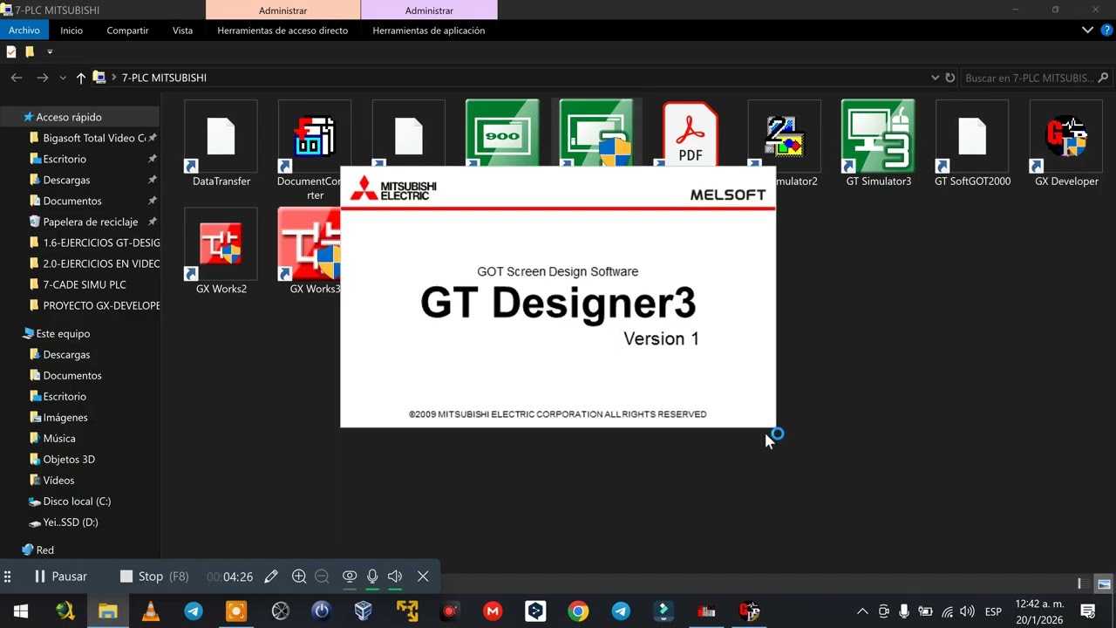Image resolution: width=1116 pixels, height=628 pixels.
Task: Launch the GT SoftGOT2000 shortcut
Action: click(x=971, y=144)
